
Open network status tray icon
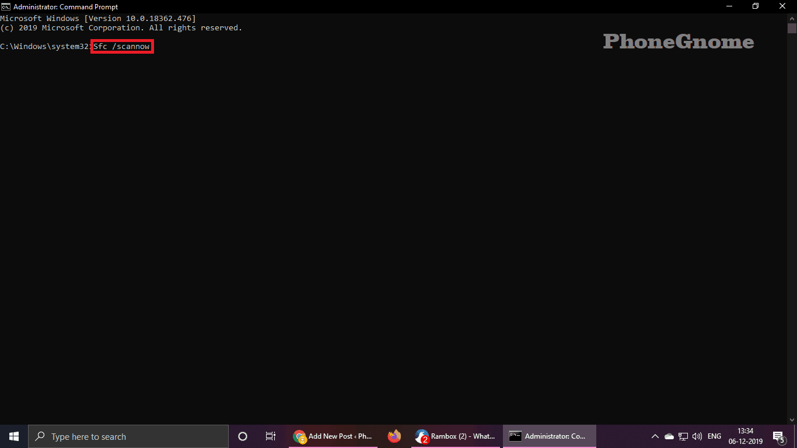pos(683,436)
